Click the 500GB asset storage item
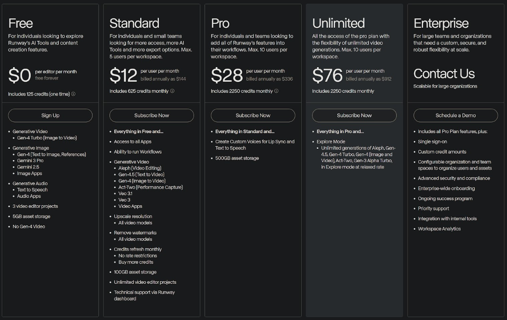507x320 pixels. (x=237, y=158)
